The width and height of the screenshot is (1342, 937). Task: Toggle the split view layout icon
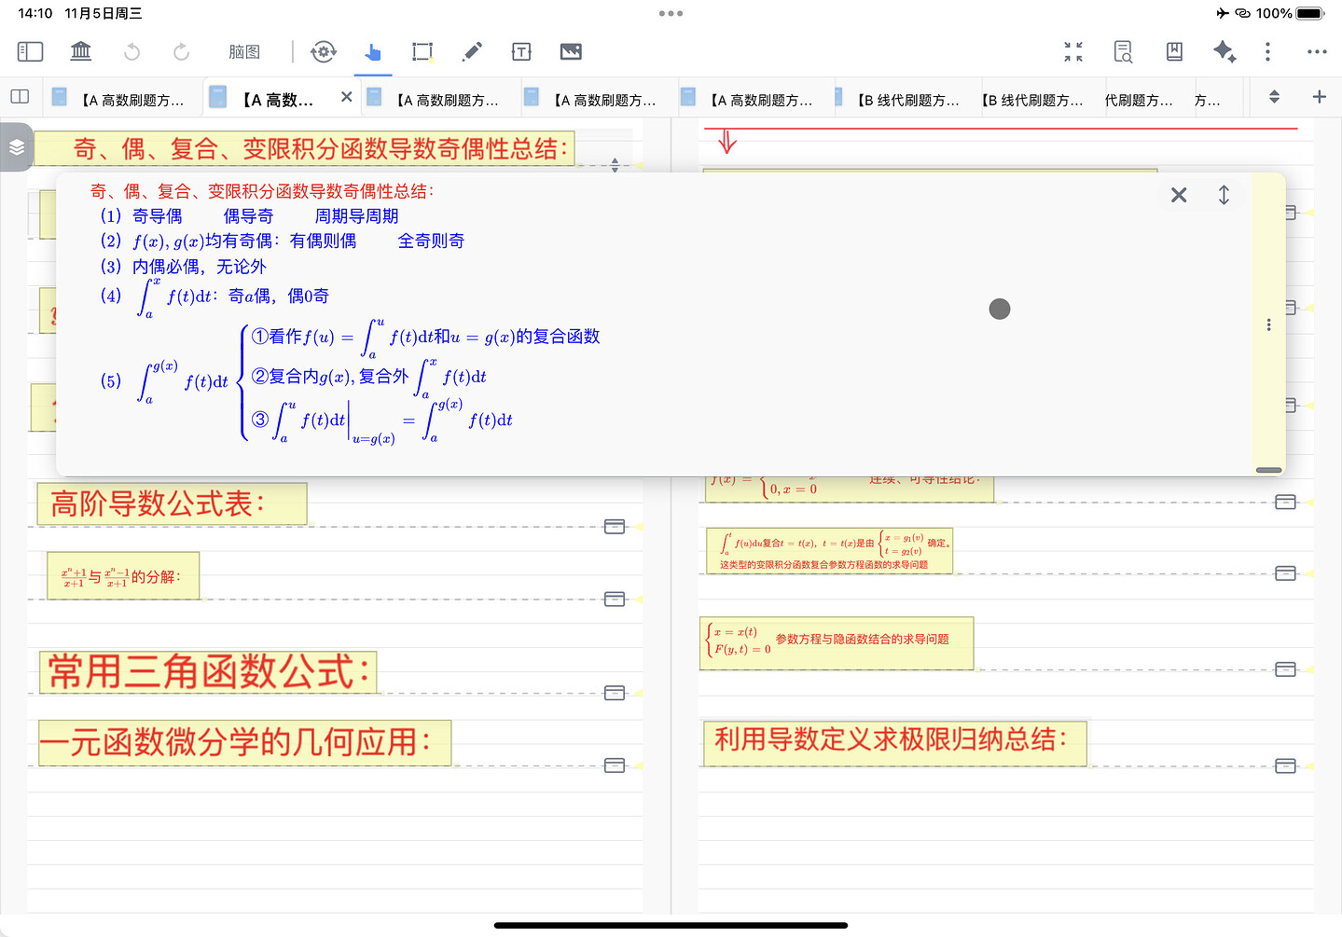[20, 97]
